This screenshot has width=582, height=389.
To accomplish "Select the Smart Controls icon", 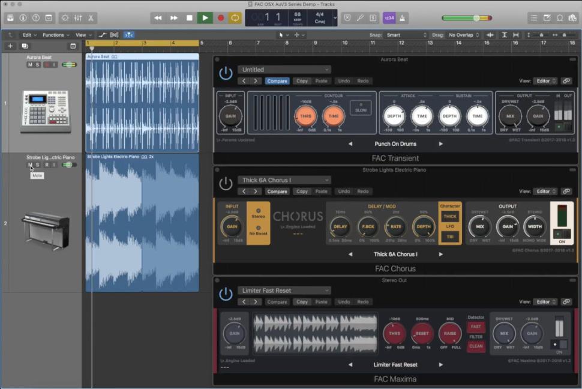I will (65, 18).
